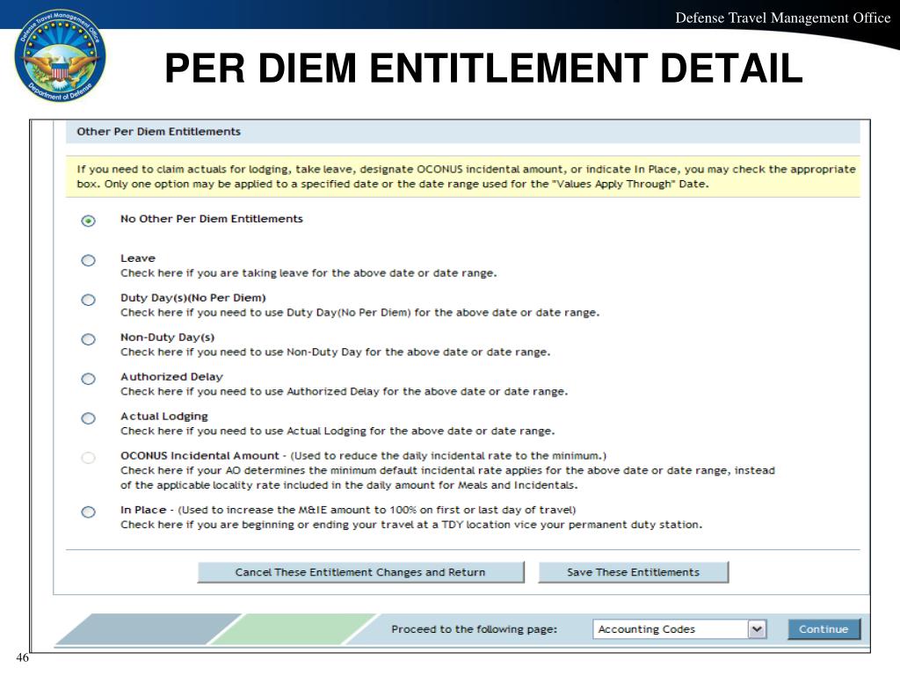
Task: Select No Other Per Diem Entitlements radio
Action: (x=88, y=221)
